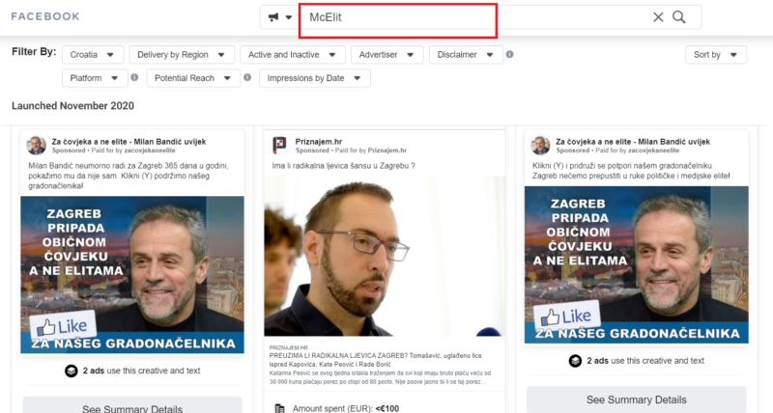Click info icon next to Disclaimer
Image resolution: width=773 pixels, height=413 pixels.
coord(510,54)
